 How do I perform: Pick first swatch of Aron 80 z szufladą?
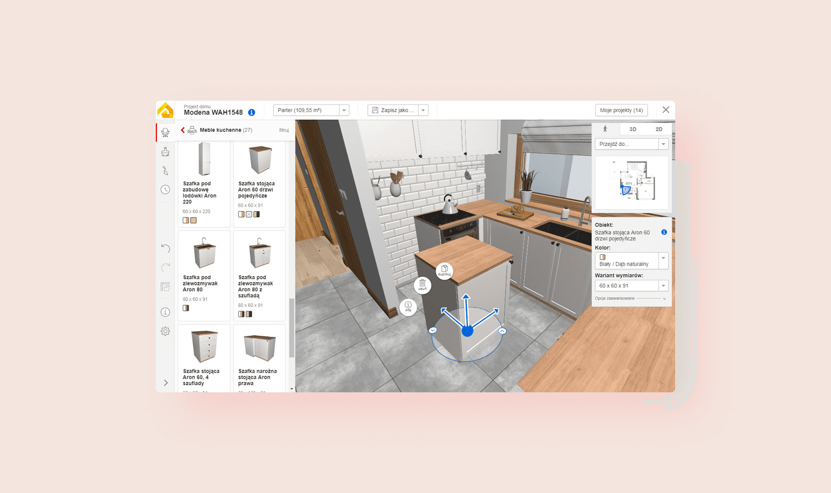pos(242,314)
